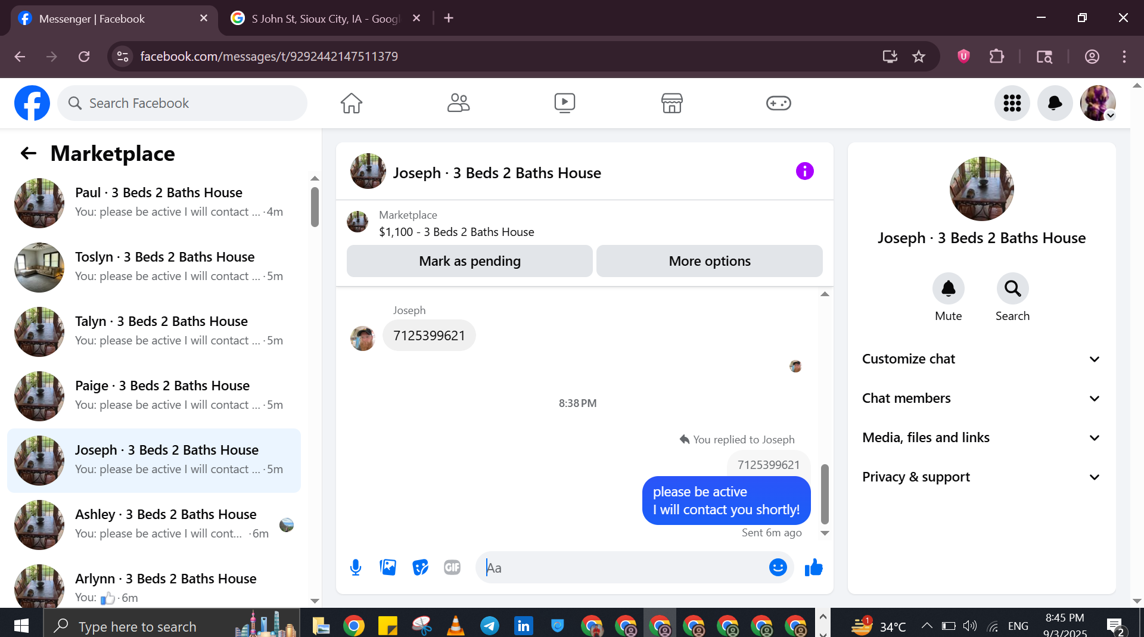Open the Arlynn conversation
Viewport: 1144px width, 637px height.
pos(154,586)
